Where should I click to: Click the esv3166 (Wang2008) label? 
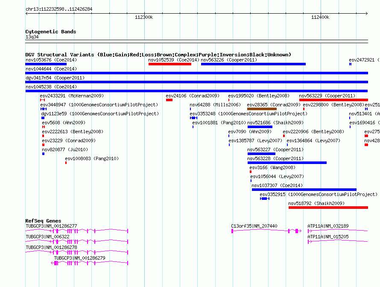tap(272, 167)
